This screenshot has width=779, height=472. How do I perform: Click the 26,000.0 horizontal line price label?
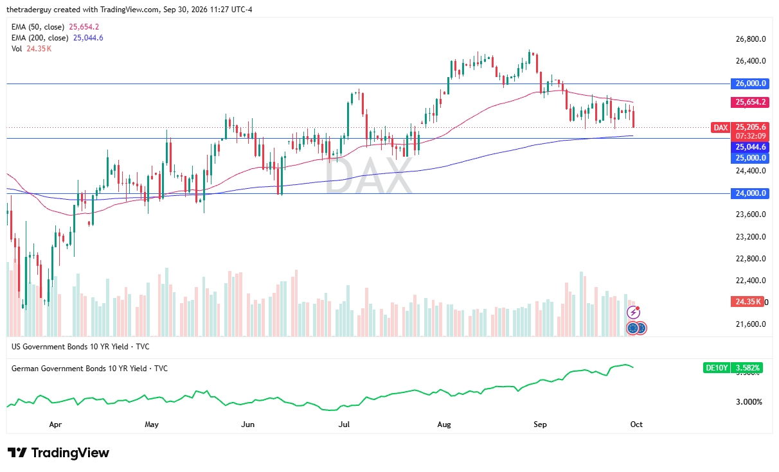coord(750,83)
